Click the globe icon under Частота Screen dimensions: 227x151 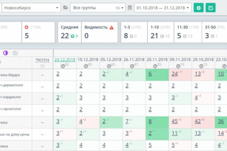coord(42,66)
